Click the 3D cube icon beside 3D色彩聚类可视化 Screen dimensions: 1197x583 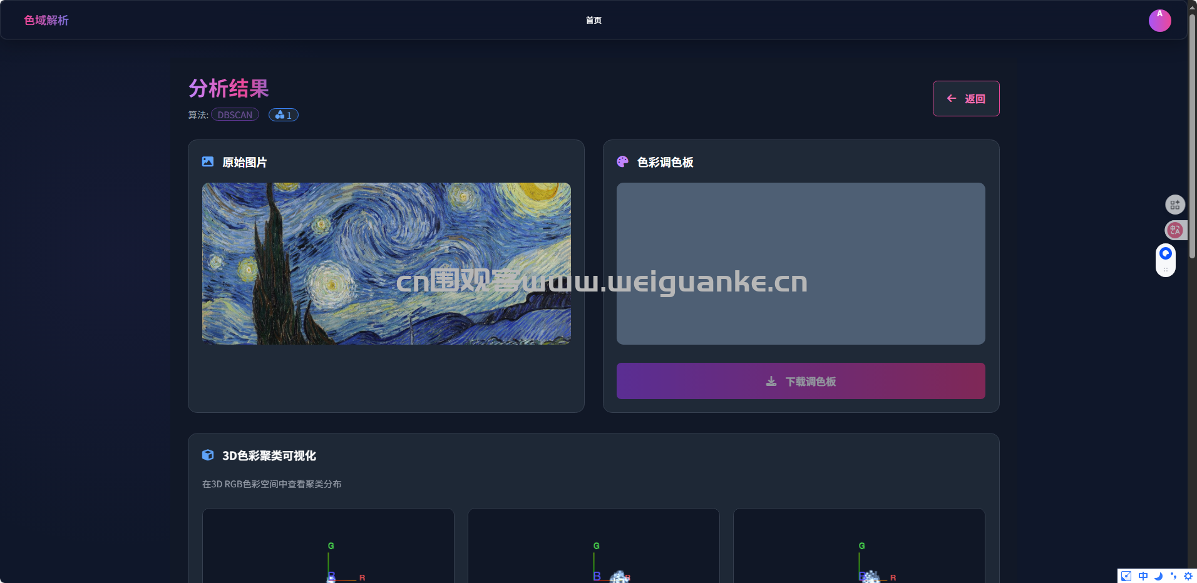tap(208, 455)
